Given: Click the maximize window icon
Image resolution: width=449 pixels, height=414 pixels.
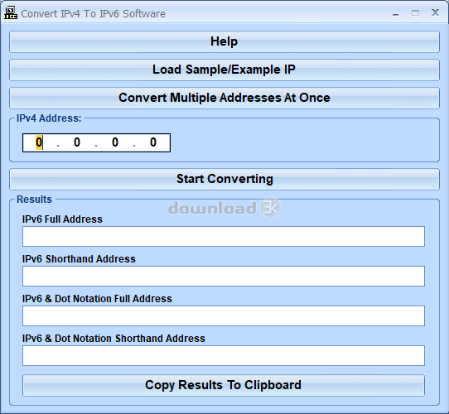Looking at the screenshot, I should [x=415, y=13].
